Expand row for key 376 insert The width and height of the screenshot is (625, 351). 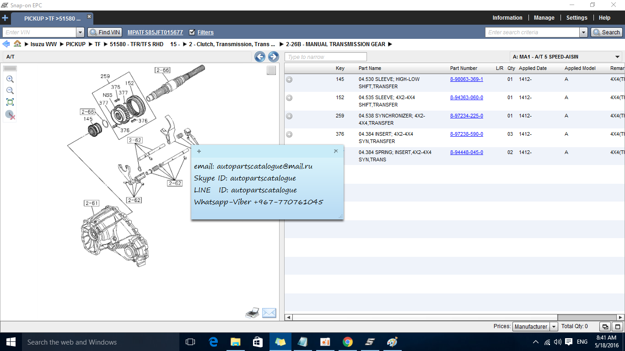[x=289, y=134]
